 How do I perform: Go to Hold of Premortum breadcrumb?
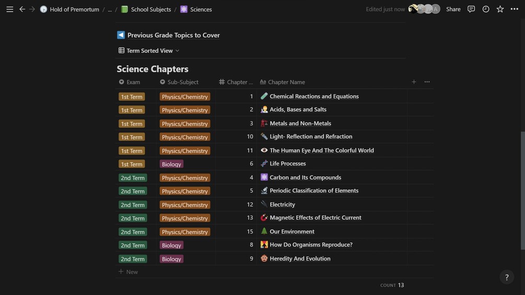[74, 9]
